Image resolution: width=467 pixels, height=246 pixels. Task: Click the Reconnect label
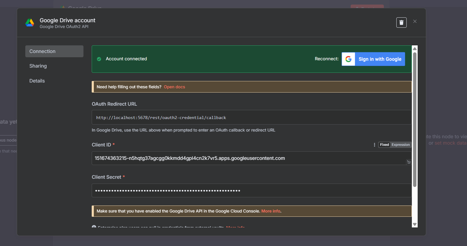click(327, 59)
